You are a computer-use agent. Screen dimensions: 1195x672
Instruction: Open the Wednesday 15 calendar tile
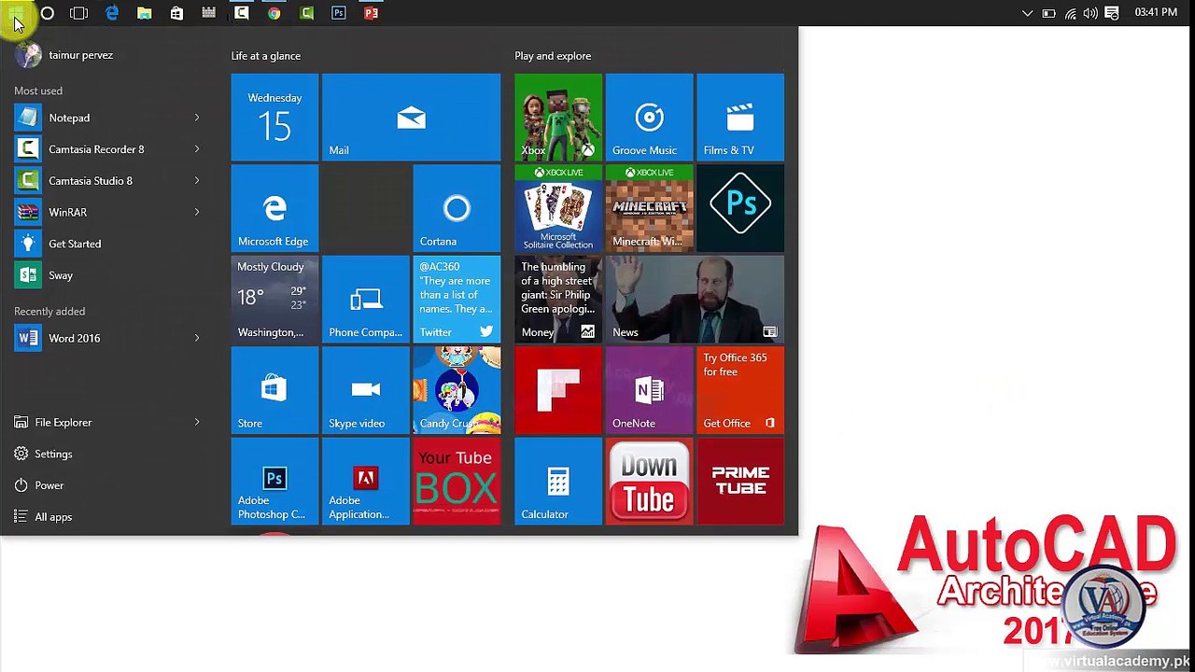pyautogui.click(x=274, y=118)
